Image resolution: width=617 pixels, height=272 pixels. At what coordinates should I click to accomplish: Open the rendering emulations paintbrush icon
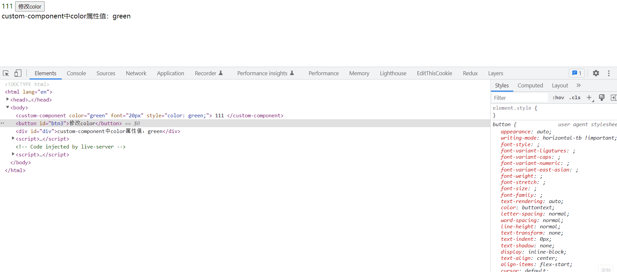click(602, 98)
